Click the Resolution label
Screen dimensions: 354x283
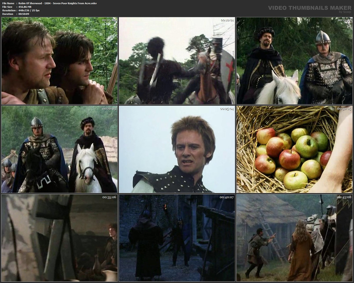pyautogui.click(x=9, y=10)
